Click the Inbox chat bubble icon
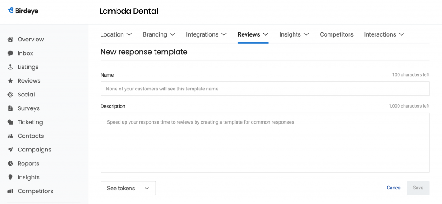The height and width of the screenshot is (204, 442). [x=10, y=53]
